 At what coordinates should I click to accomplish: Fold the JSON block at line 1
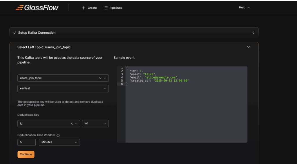tap(124, 68)
